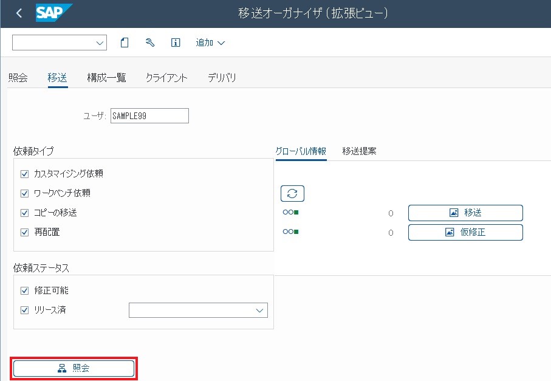
Task: Click the ユーザ input field
Action: tap(149, 115)
